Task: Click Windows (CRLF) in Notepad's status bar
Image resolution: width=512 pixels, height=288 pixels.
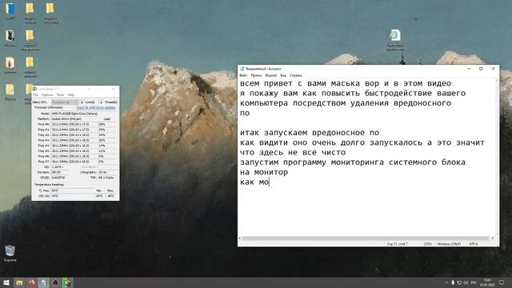Action: 449,244
